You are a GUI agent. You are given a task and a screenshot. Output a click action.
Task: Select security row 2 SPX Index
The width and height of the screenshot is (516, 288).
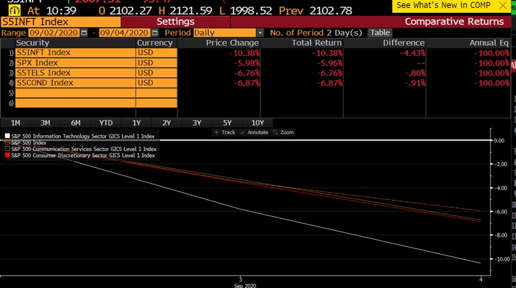pyautogui.click(x=75, y=63)
